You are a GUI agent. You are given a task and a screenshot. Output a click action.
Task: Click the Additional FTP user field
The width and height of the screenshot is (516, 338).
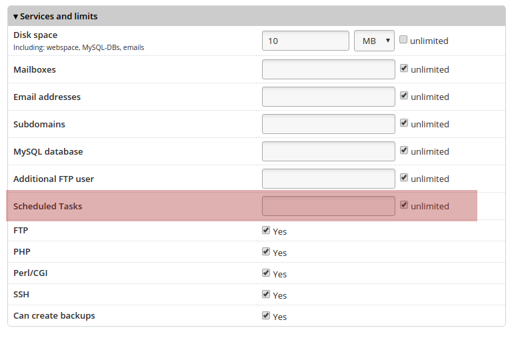pos(328,179)
